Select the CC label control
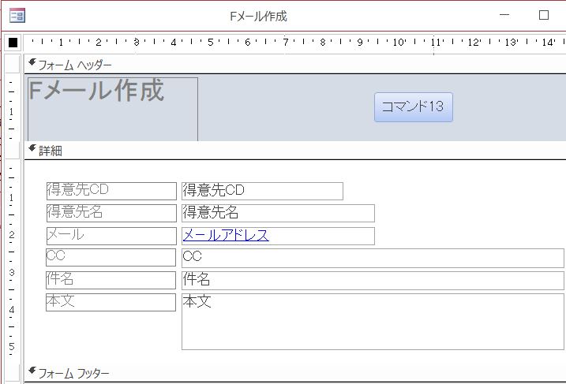This screenshot has width=566, height=384. [x=111, y=258]
